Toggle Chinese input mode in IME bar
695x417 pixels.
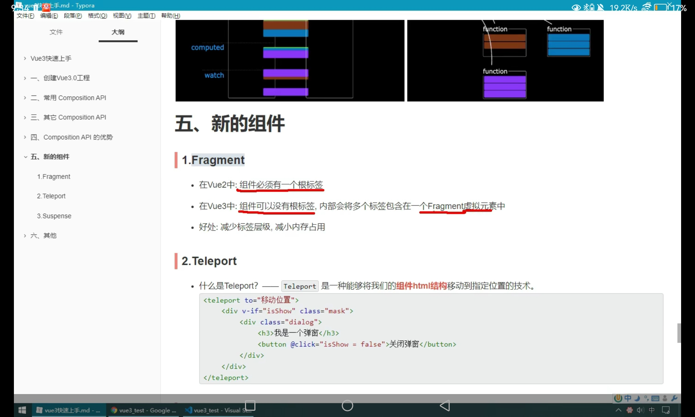pos(628,398)
